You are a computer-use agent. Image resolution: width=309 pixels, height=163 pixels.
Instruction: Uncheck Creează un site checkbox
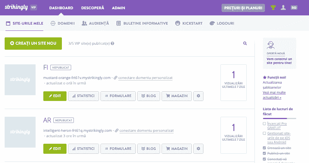coord(264,148)
